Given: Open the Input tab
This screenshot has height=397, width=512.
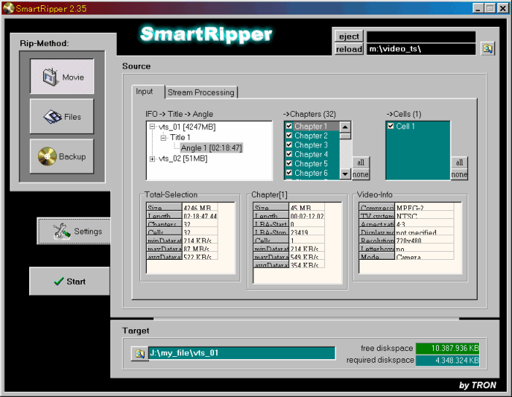Looking at the screenshot, I should 145,92.
